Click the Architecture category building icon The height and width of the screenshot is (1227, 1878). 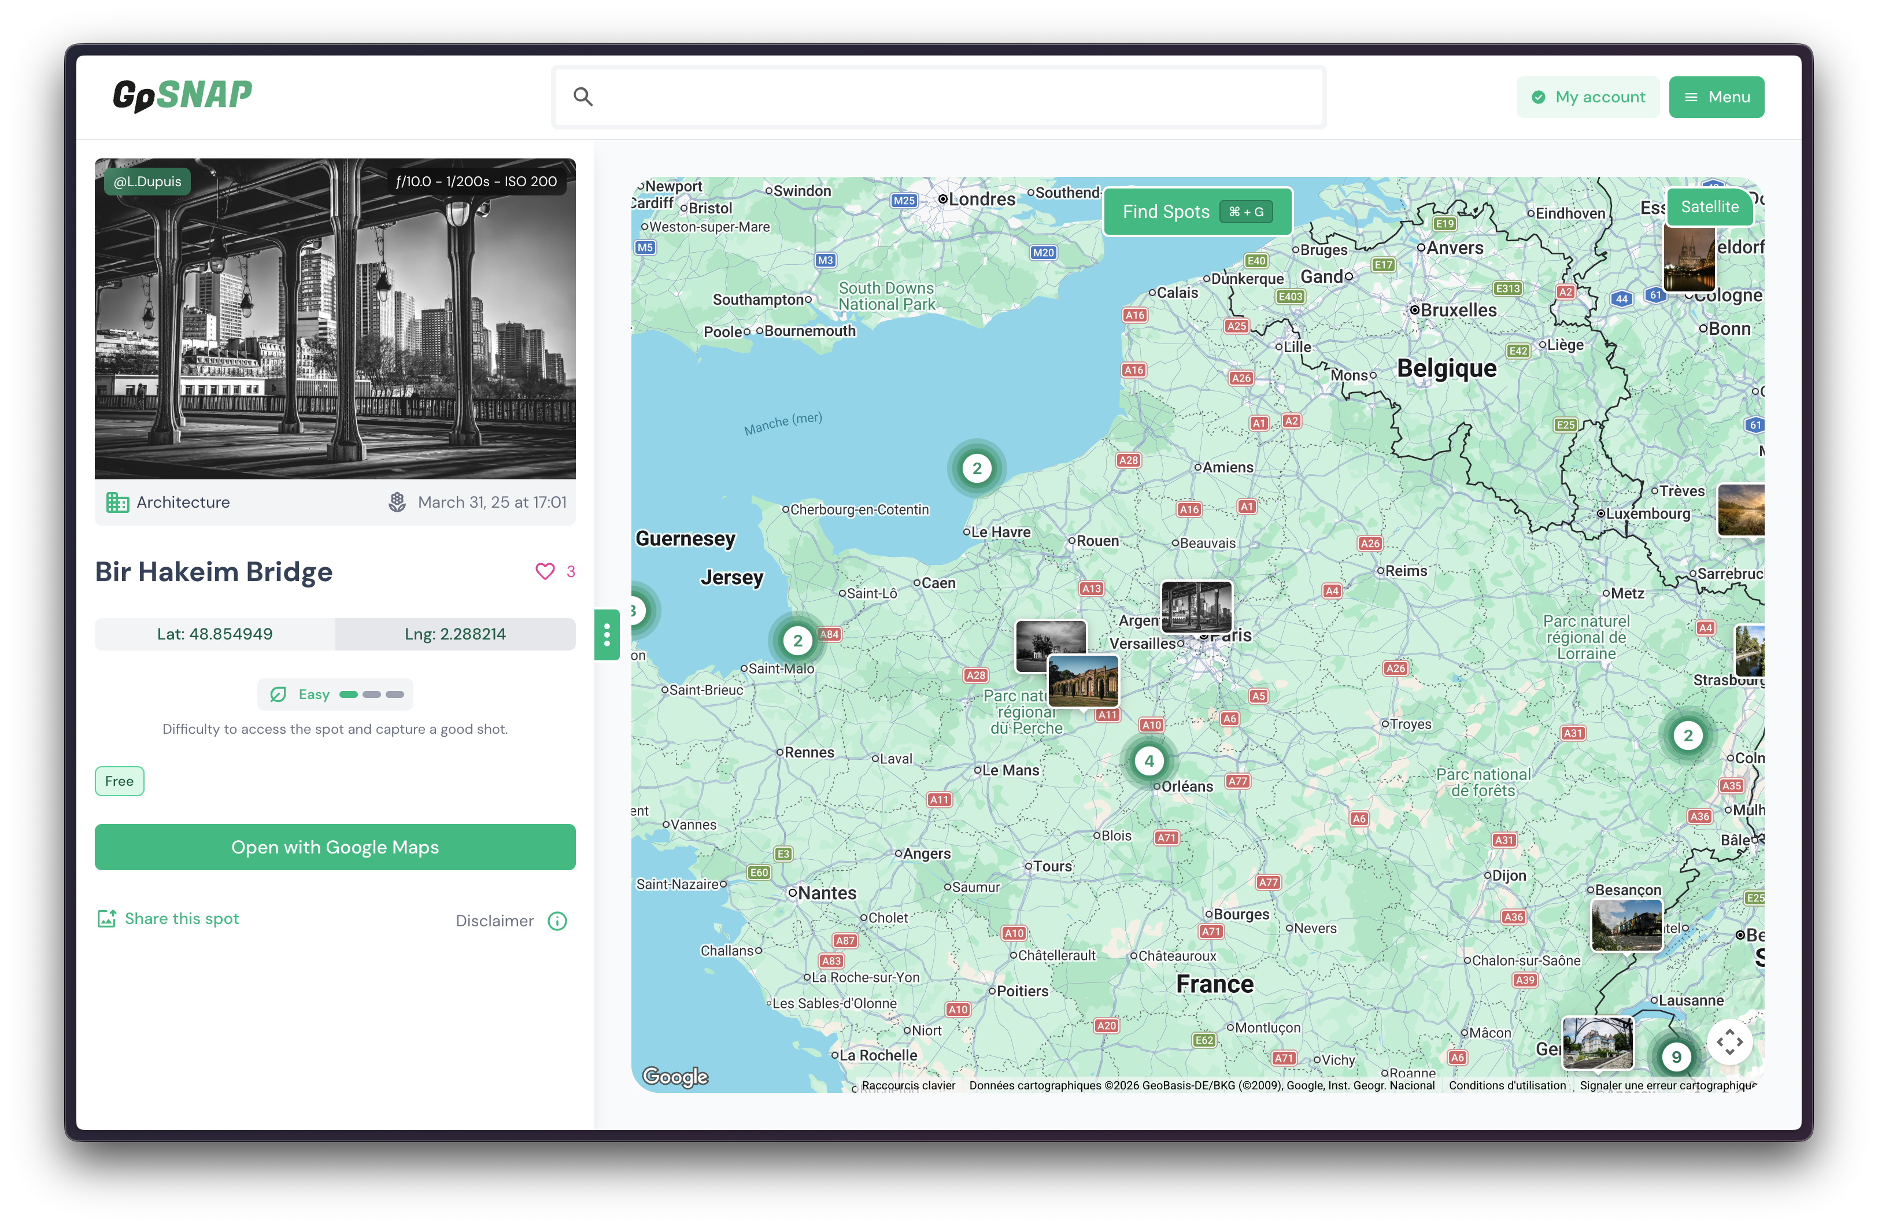(x=116, y=502)
